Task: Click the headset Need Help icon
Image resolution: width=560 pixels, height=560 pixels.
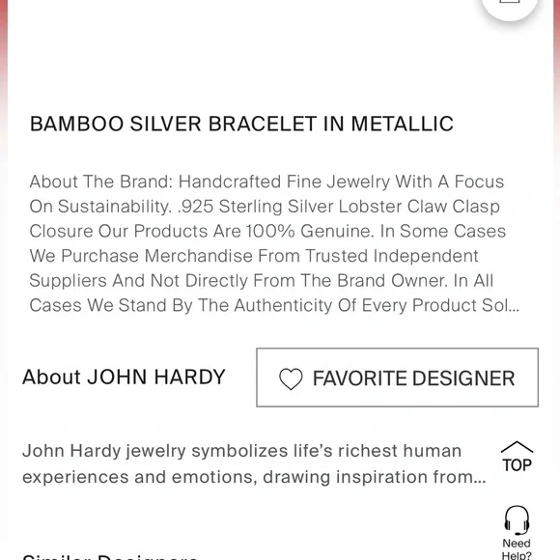Action: [517, 520]
